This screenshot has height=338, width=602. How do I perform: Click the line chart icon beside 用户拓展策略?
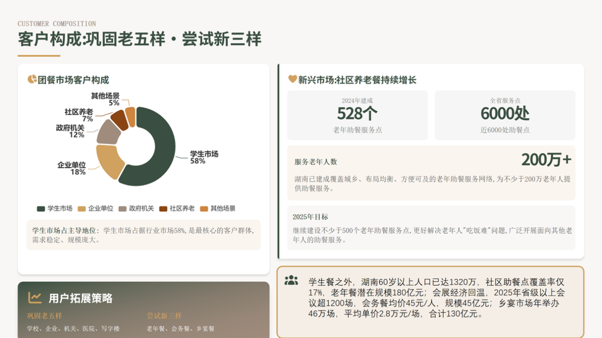pyautogui.click(x=35, y=298)
